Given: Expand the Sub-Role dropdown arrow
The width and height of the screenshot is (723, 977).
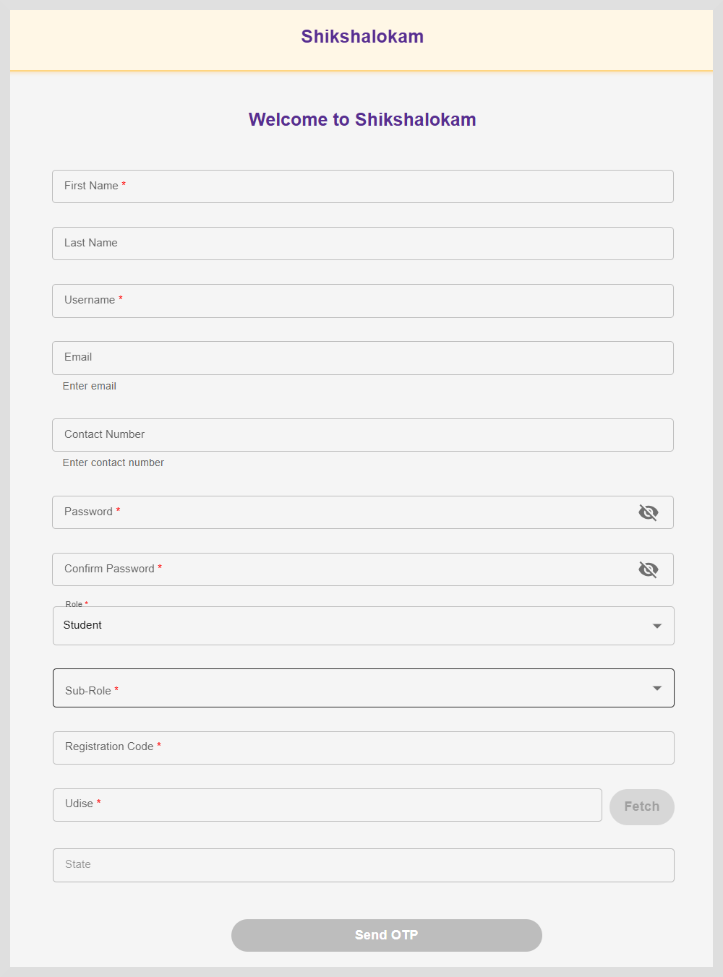Looking at the screenshot, I should click(656, 688).
